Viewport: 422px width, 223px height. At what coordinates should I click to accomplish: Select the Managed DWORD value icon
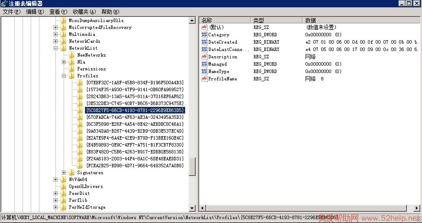pyautogui.click(x=204, y=64)
